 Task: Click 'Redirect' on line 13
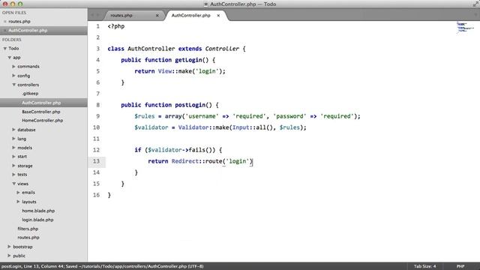tap(185, 161)
